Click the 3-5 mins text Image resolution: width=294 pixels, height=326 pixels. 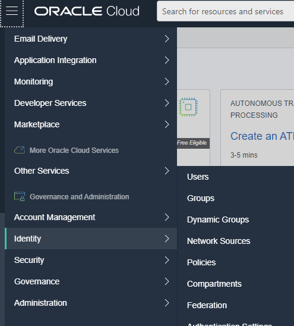tap(244, 155)
